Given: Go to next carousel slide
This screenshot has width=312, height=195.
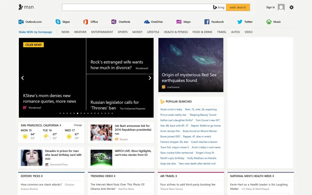Looking at the screenshot, I should 150,78.
